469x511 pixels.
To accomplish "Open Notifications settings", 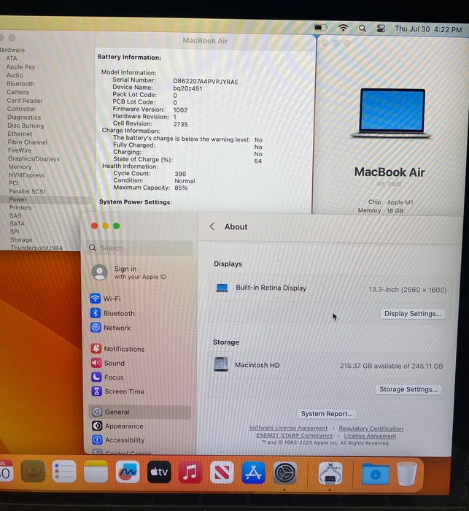I will coord(118,349).
